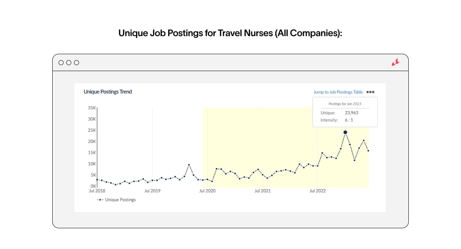Click the Jul 2018 x-axis label
This screenshot has height=249, width=461.
coord(97,191)
